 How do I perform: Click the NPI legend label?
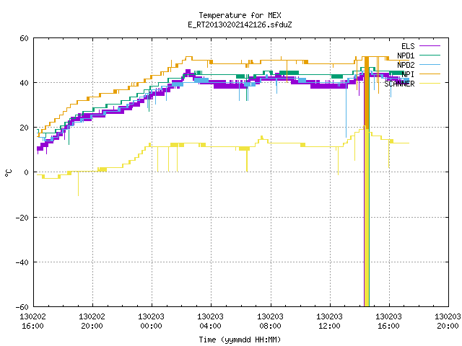coord(408,74)
